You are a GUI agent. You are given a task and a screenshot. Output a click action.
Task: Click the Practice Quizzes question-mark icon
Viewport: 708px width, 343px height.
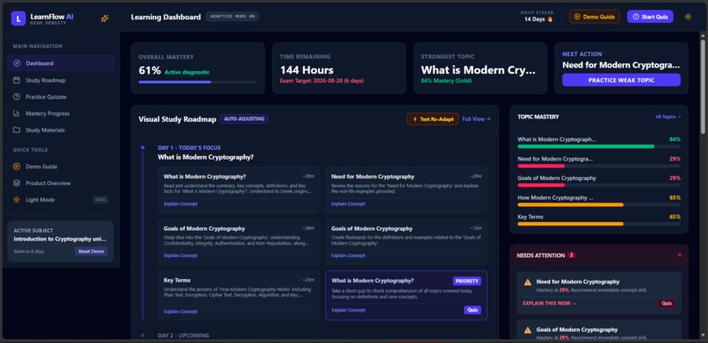pyautogui.click(x=17, y=96)
